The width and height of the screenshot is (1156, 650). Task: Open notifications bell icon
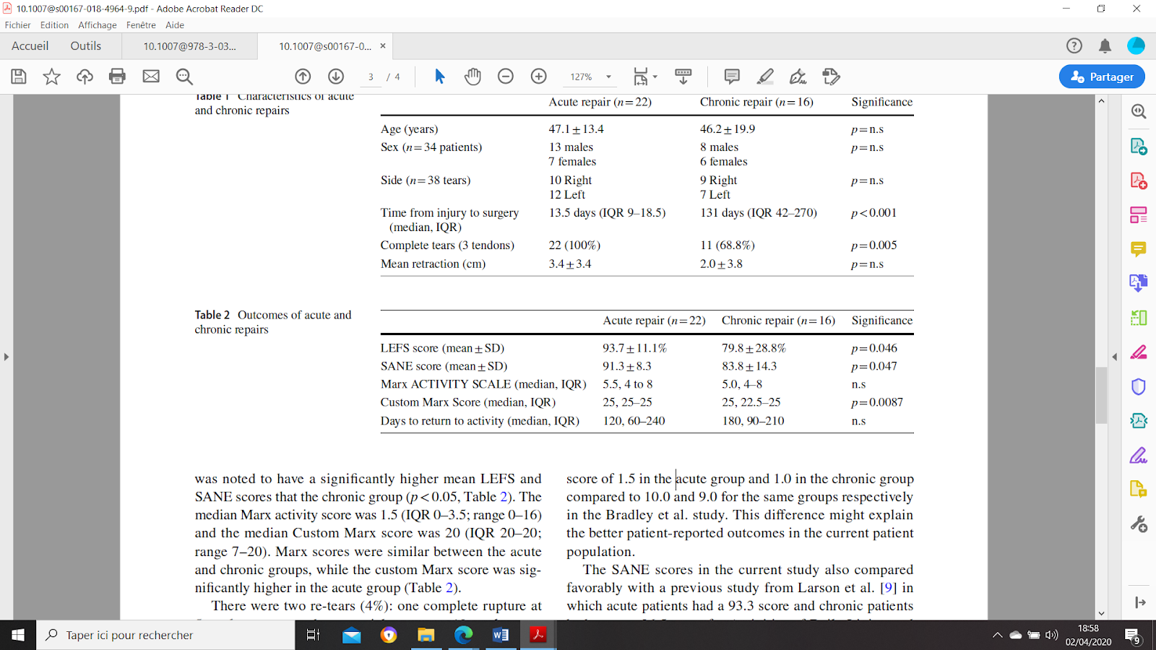pos(1105,46)
